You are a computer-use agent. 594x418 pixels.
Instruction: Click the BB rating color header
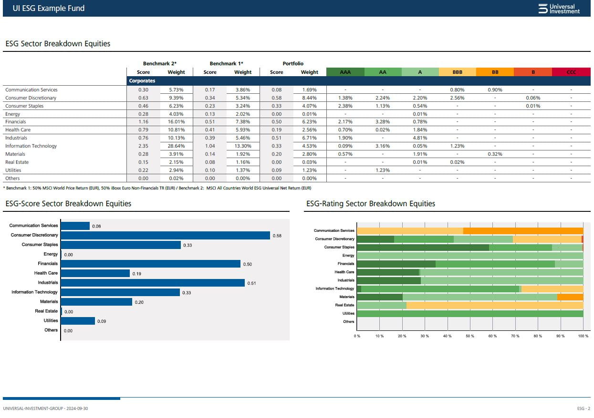click(x=495, y=72)
